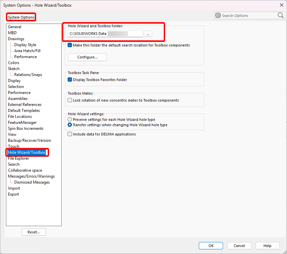Click the gear icon in Search Options
287x254 pixels.
[218, 15]
